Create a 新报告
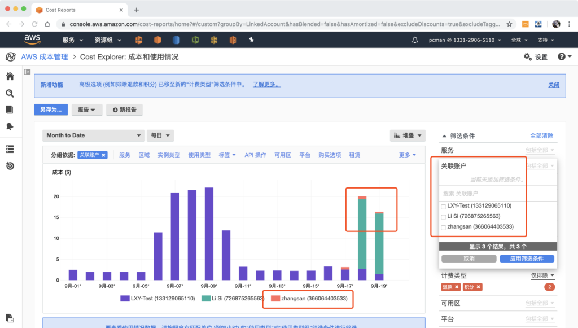The image size is (578, 328). 125,110
